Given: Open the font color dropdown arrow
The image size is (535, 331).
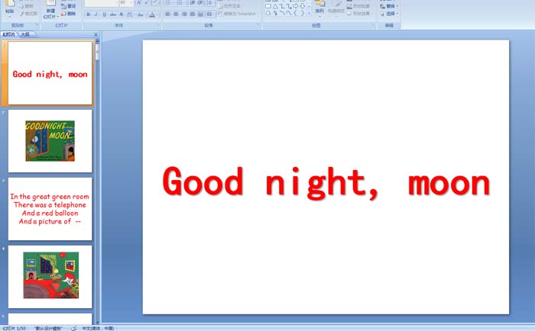Looking at the screenshot, I should coord(157,14).
